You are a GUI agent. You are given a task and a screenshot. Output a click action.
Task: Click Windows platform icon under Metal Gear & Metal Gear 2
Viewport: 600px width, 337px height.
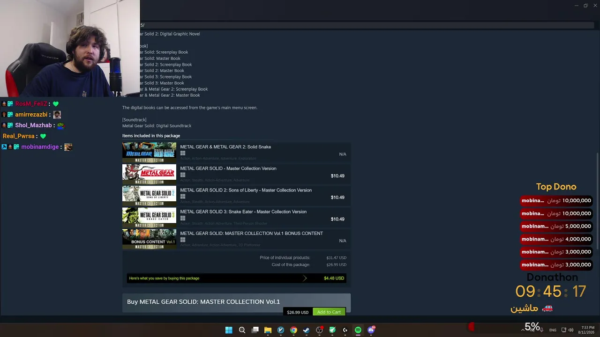(183, 153)
